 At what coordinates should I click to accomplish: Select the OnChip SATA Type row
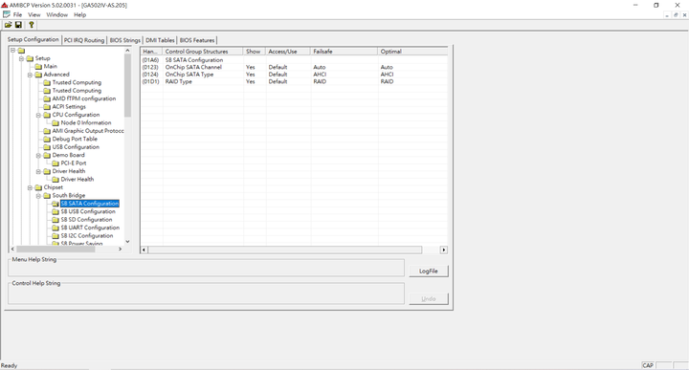(294, 75)
